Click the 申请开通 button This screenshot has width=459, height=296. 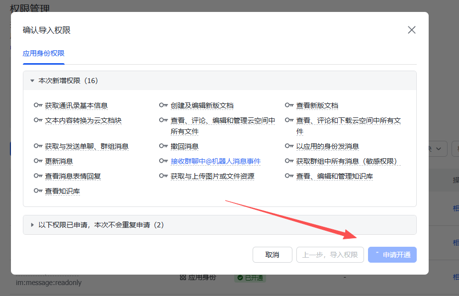[392, 255]
